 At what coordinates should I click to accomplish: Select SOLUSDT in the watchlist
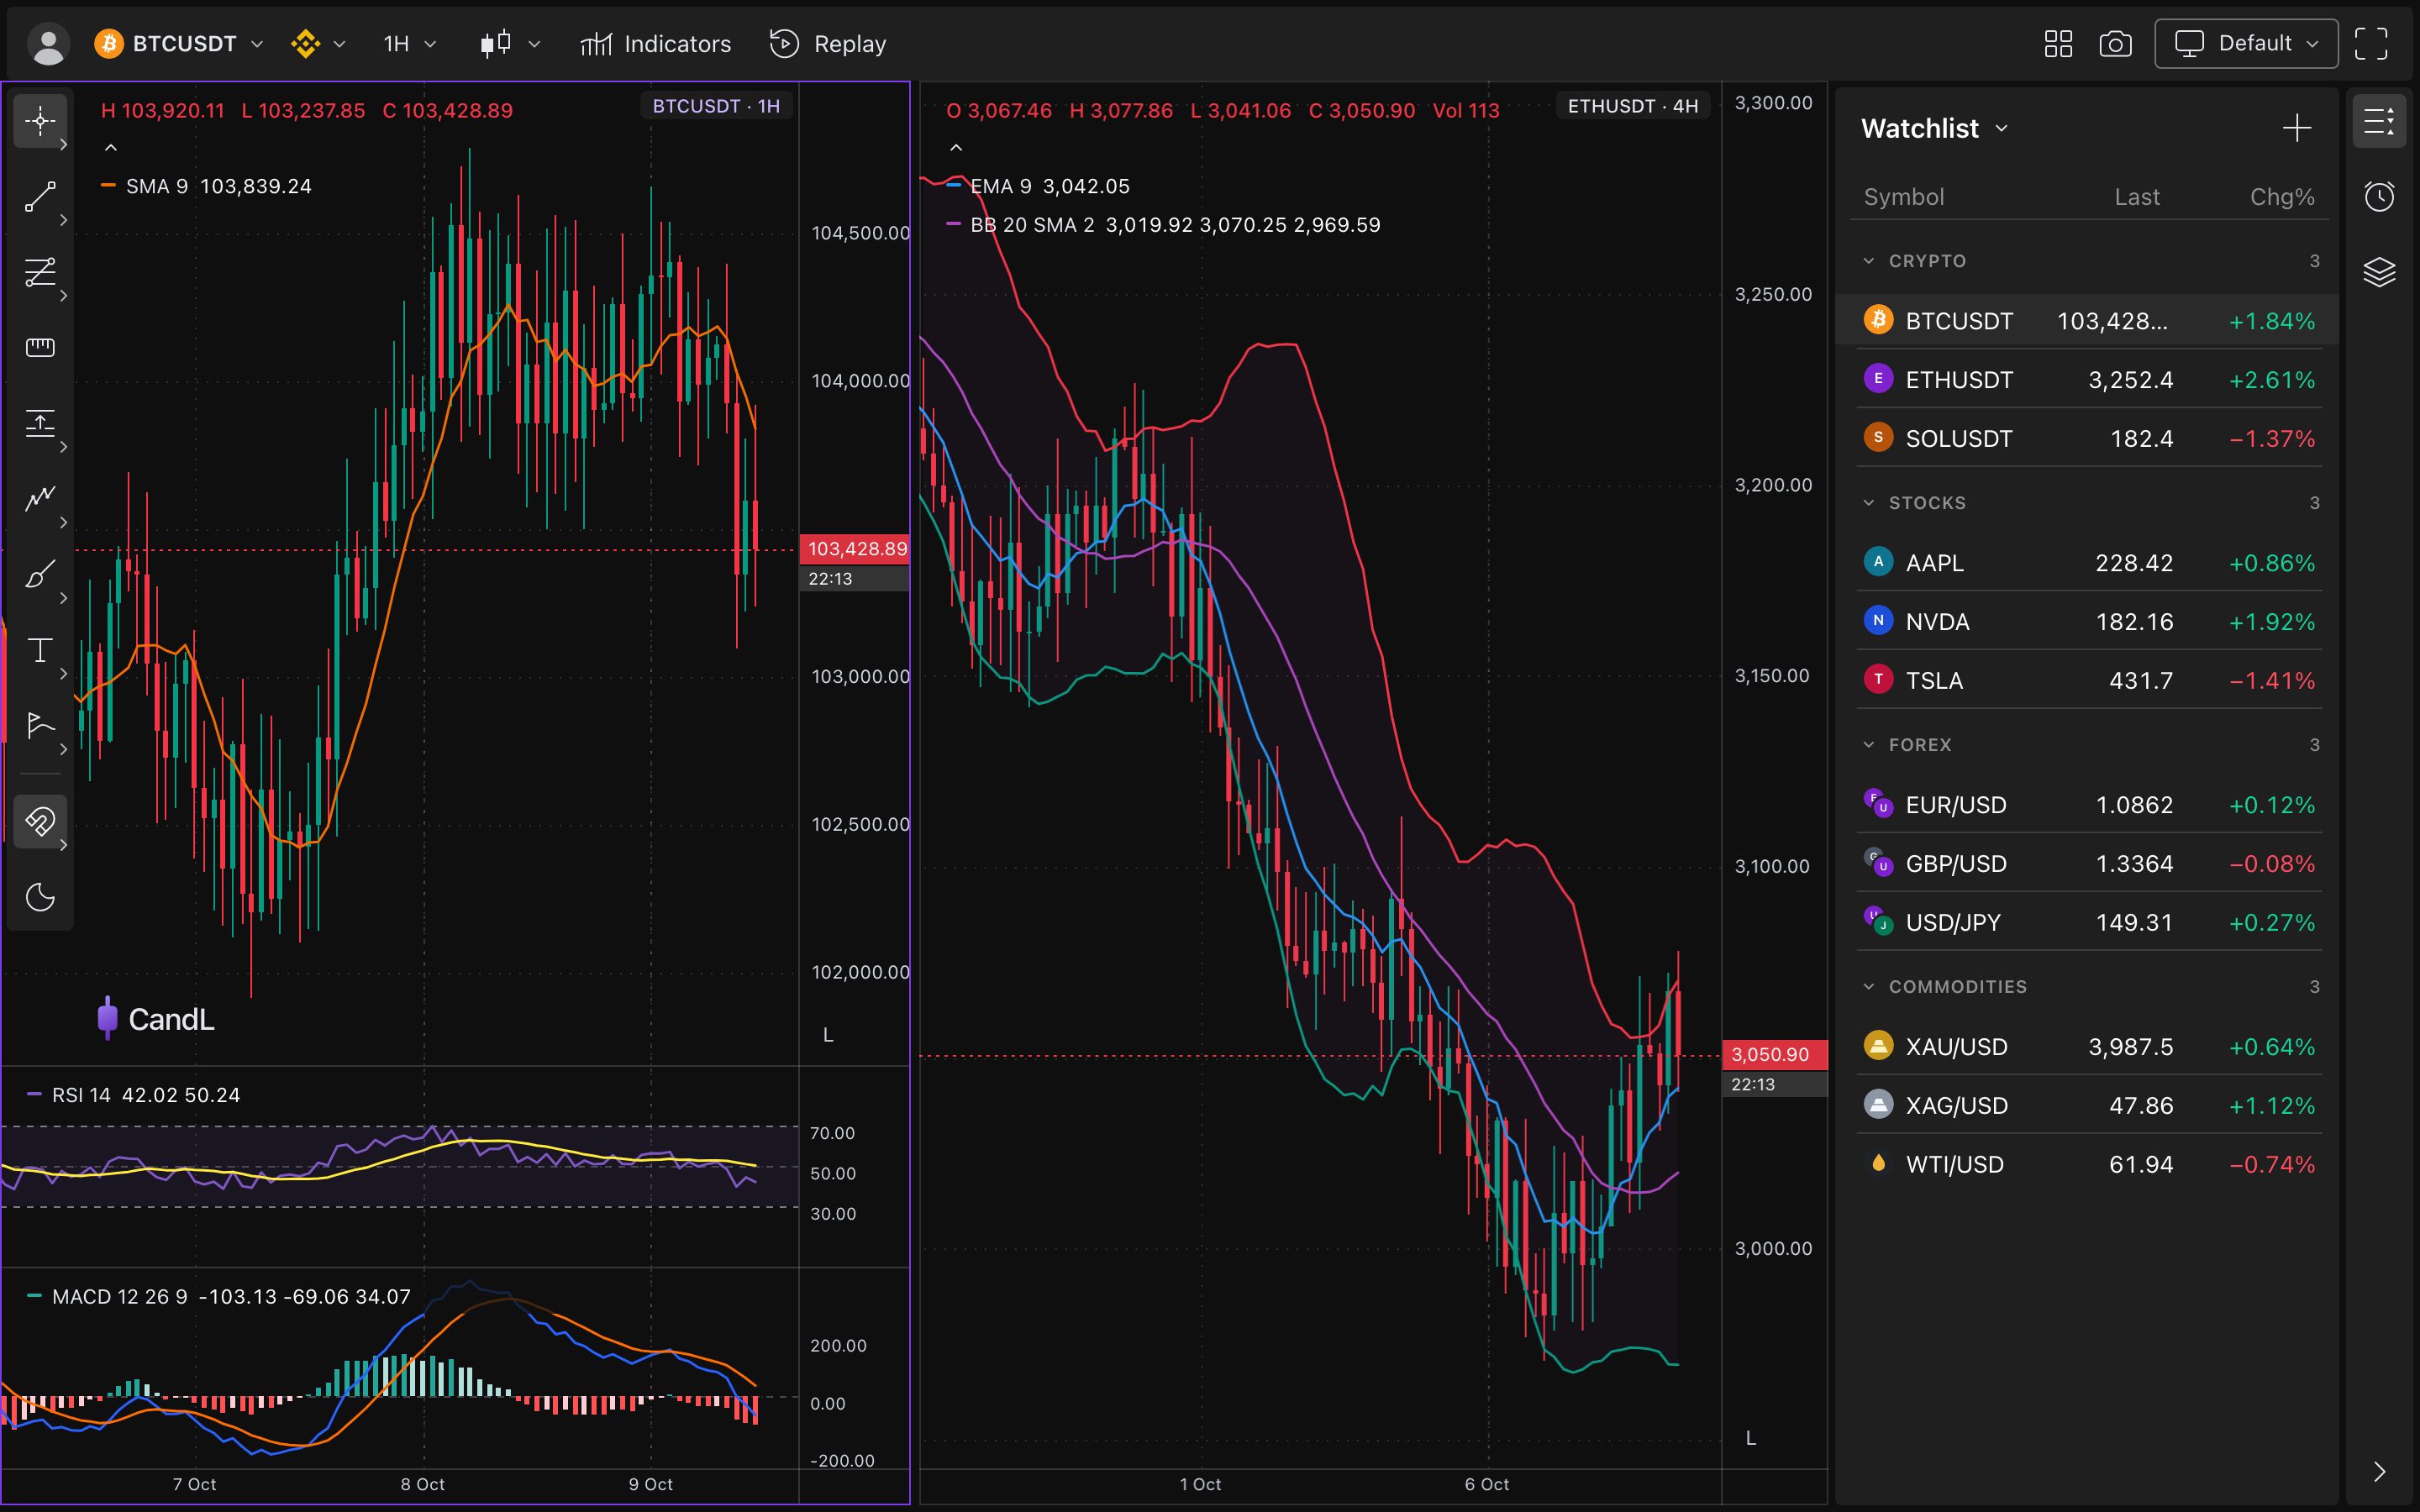point(2088,439)
